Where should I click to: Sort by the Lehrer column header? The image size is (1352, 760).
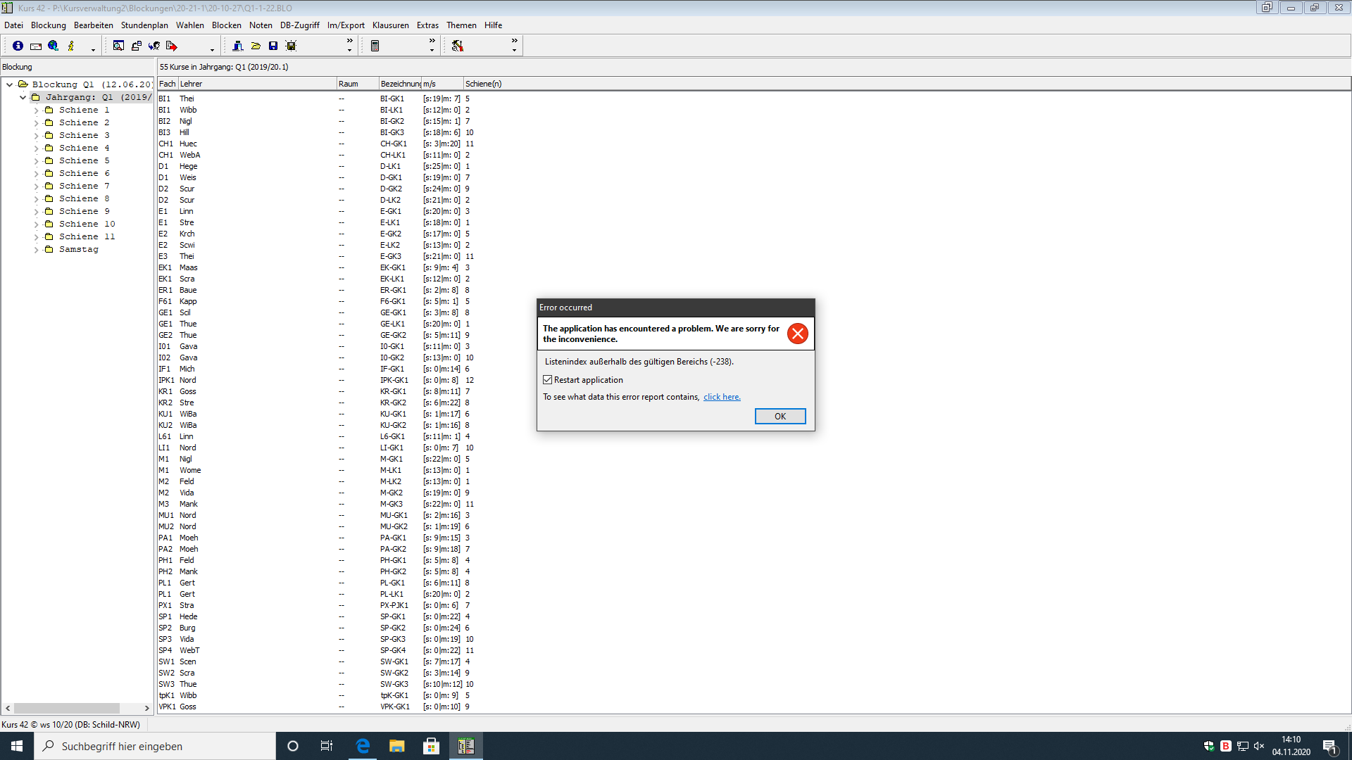257,84
